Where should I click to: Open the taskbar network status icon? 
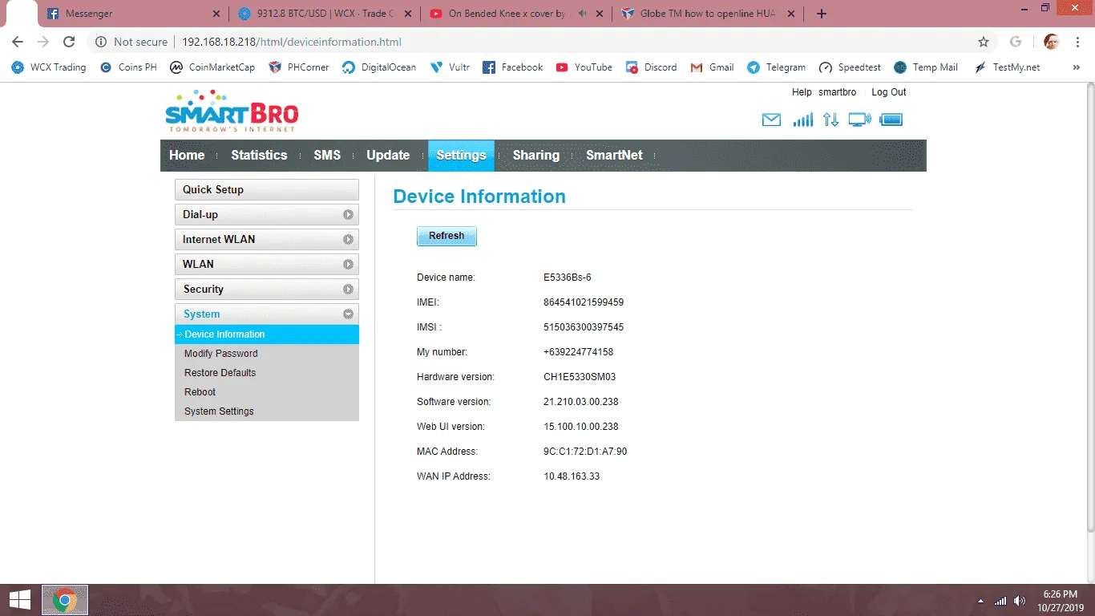coord(1000,601)
